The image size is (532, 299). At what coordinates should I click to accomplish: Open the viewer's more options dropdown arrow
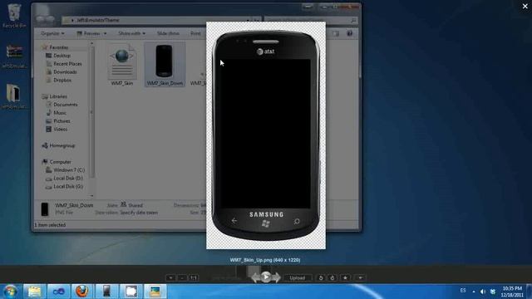tap(360, 277)
